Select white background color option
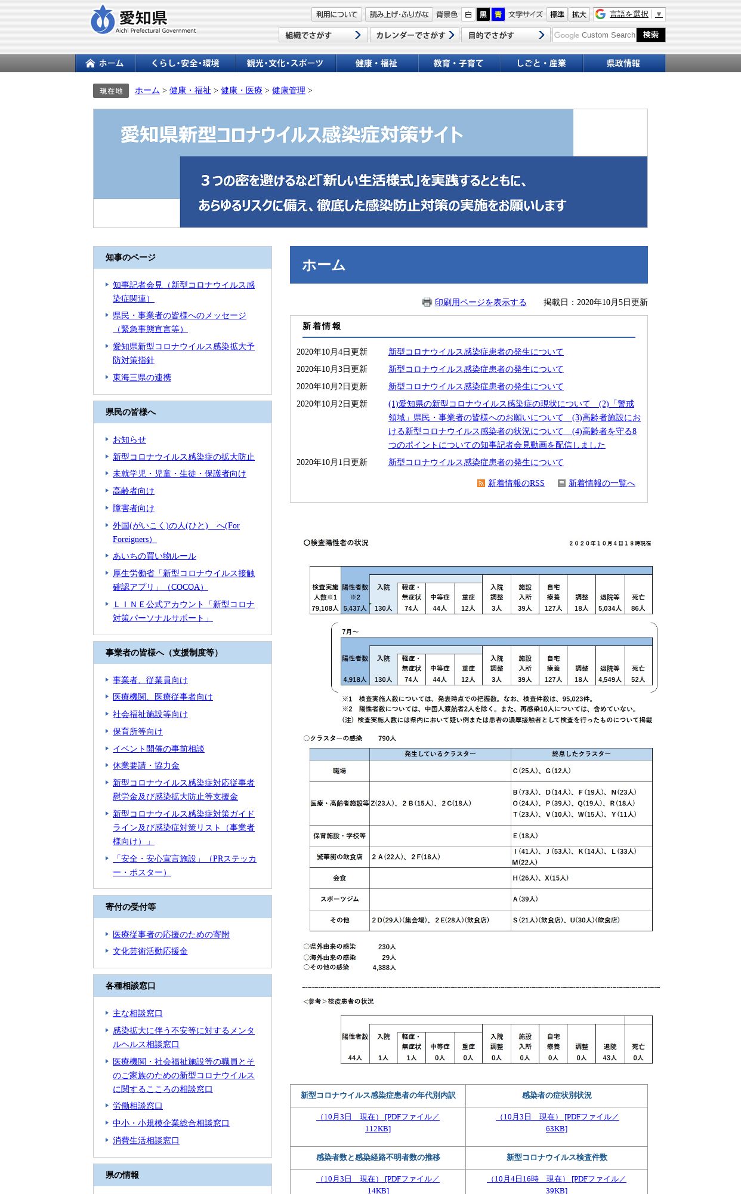Screen dimensions: 741x1194 (x=468, y=14)
